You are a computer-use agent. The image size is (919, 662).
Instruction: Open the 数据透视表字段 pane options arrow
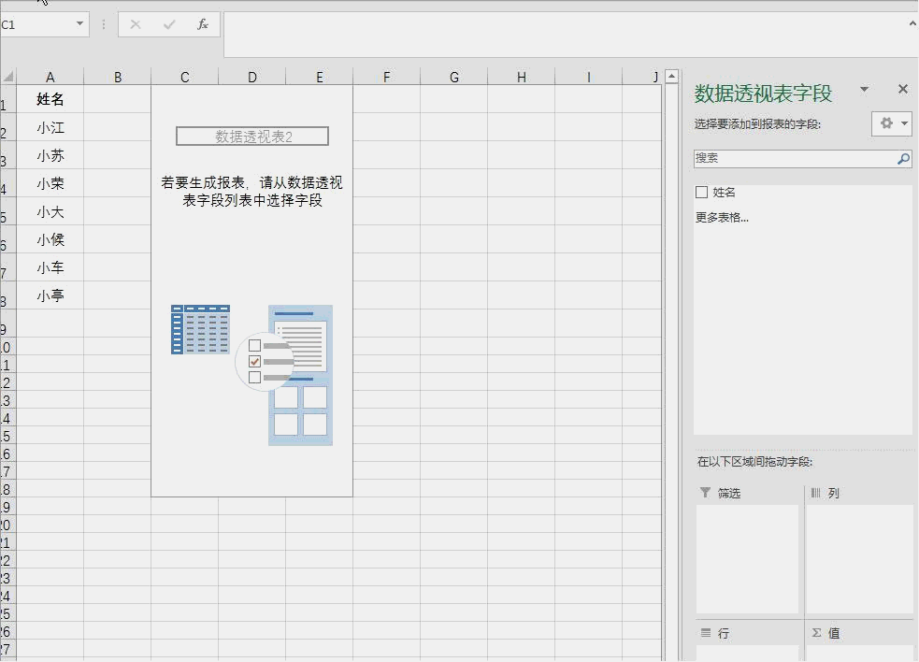[x=863, y=91]
